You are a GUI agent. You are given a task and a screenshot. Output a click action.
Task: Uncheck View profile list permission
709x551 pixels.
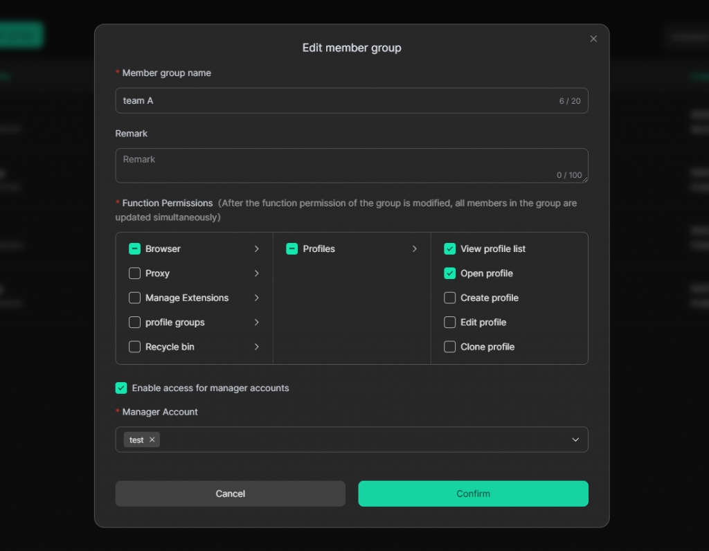coord(450,249)
